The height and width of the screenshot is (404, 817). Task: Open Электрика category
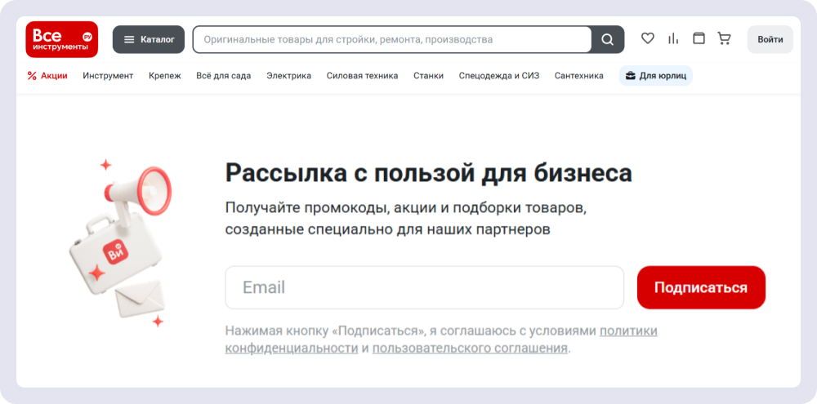pos(288,76)
